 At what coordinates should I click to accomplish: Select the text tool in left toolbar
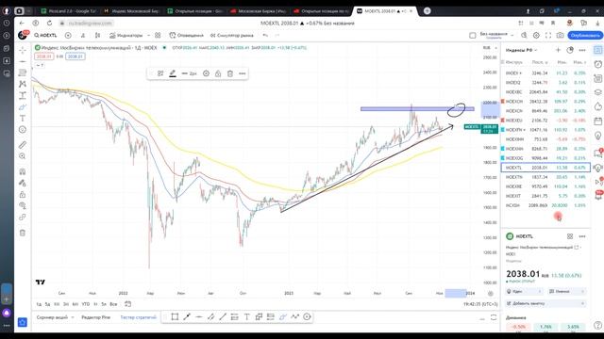tap(23, 119)
